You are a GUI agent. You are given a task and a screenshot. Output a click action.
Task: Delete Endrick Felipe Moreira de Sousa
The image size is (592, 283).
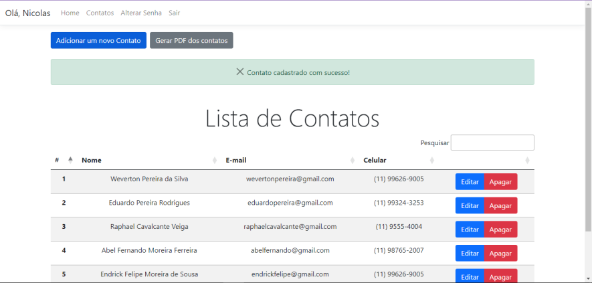click(x=500, y=276)
